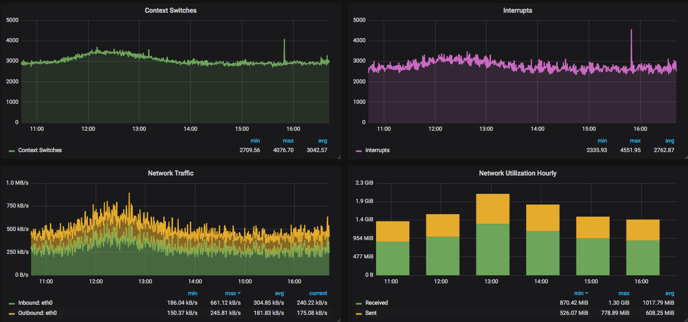The image size is (688, 322).
Task: Click Interrupts max value 4551.95
Action: click(x=630, y=150)
